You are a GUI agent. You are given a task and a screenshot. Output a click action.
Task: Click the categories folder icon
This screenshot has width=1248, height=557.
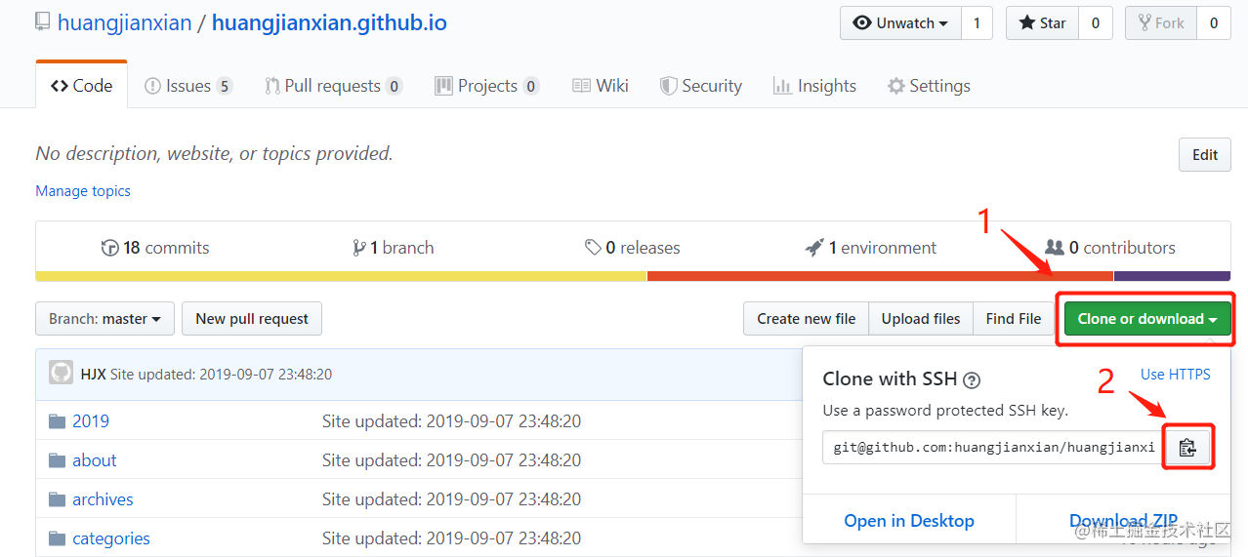click(57, 538)
